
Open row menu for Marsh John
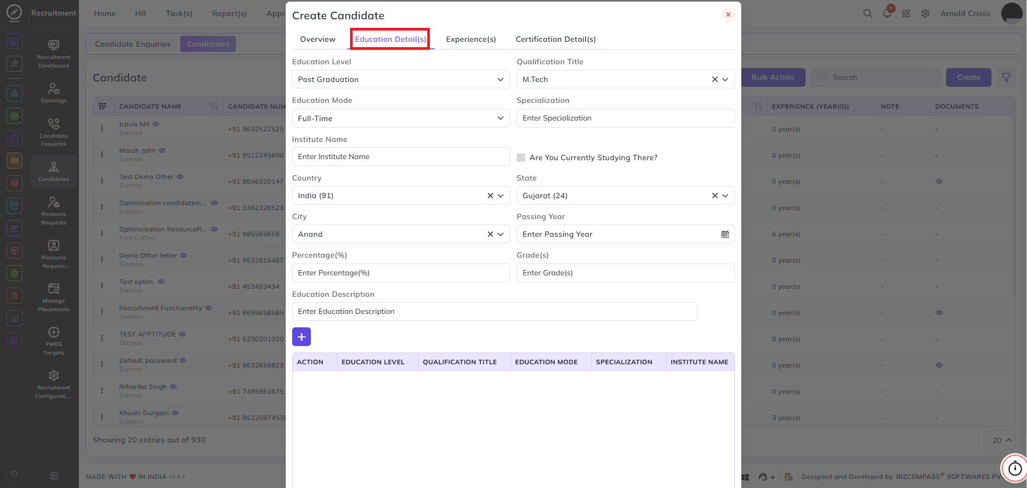click(102, 155)
